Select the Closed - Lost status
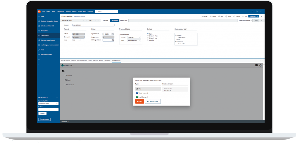Screen dimensions: 300x146 pos(148,38)
